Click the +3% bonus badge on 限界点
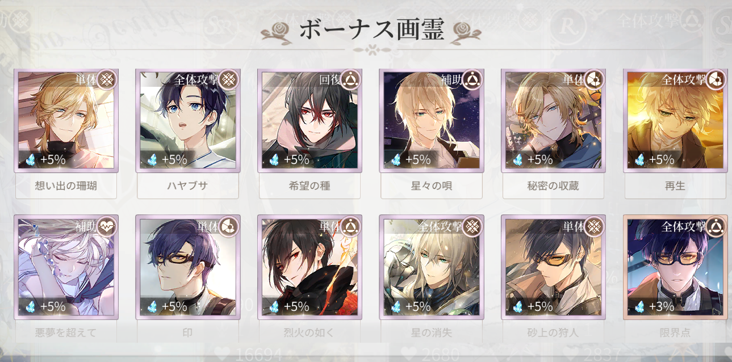The image size is (732, 362). click(654, 306)
